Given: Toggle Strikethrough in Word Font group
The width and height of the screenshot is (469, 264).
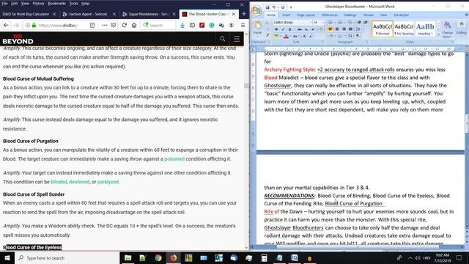Looking at the screenshot, I should (x=300, y=29).
